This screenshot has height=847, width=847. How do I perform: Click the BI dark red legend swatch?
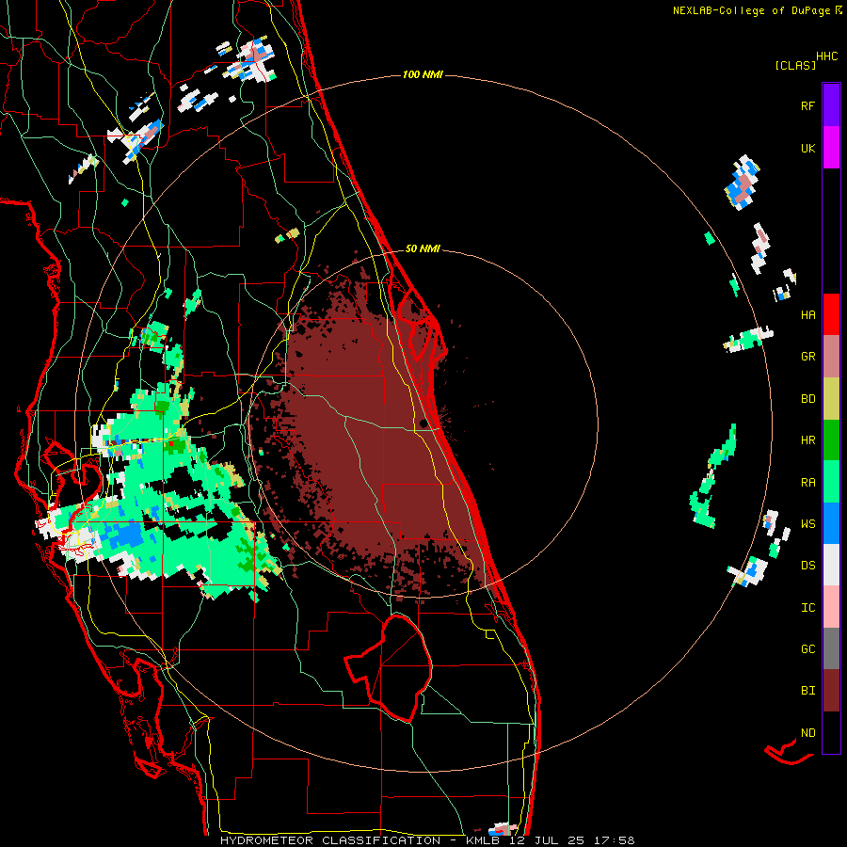(831, 691)
